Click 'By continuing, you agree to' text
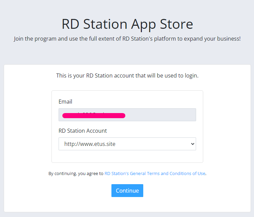Image resolution: width=254 pixels, height=217 pixels. (76, 173)
